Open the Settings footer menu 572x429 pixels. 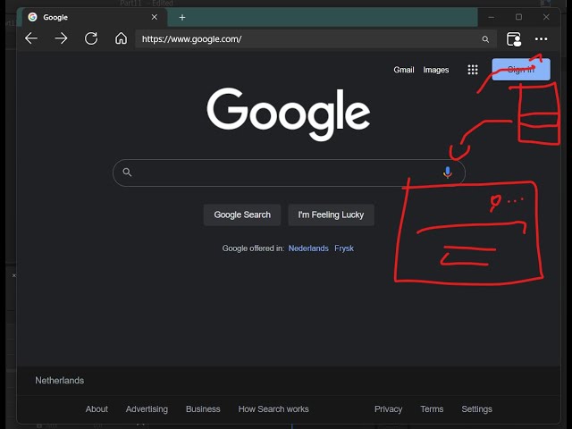476,409
